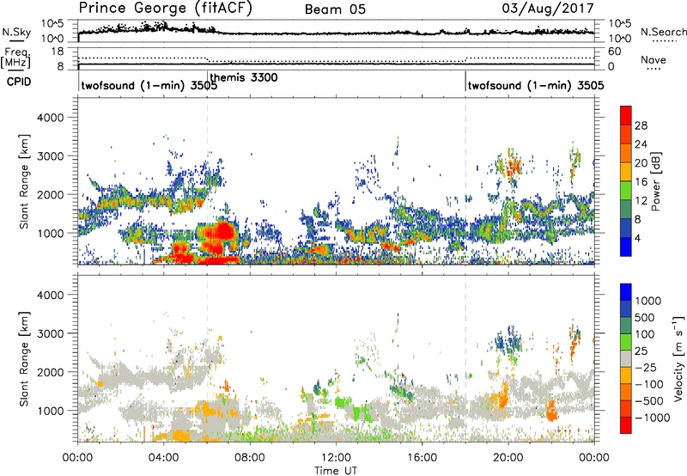Click the 'Prince George (fitACF)' title text
This screenshot has width=687, height=476.
pyautogui.click(x=166, y=9)
